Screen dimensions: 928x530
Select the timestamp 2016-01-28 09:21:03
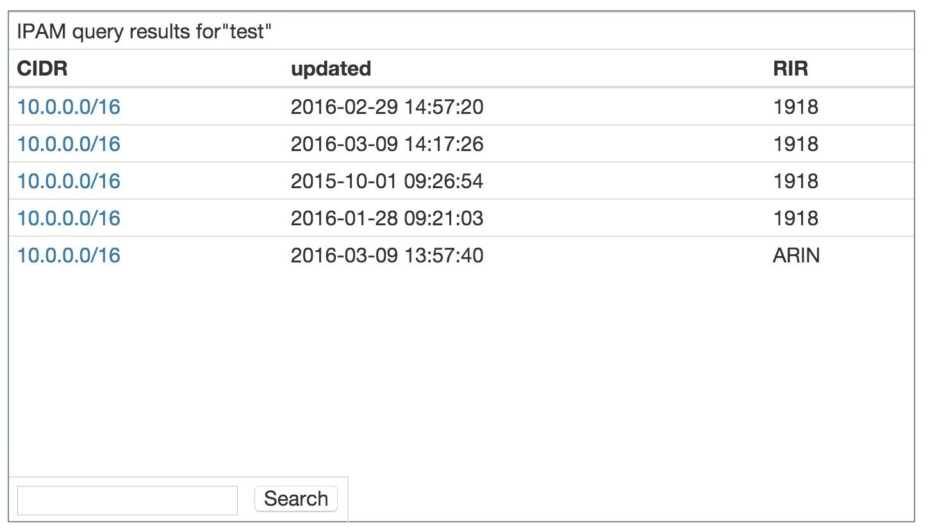pos(386,218)
